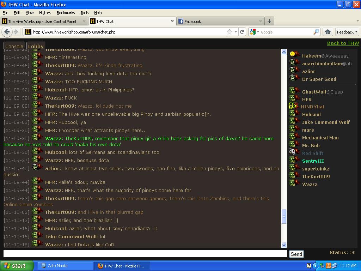Open the address bar history dropdown
Viewport: 361px width, 271px height.
[x=235, y=32]
